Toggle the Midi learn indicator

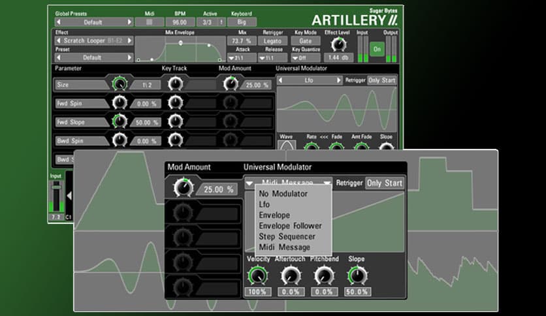150,22
